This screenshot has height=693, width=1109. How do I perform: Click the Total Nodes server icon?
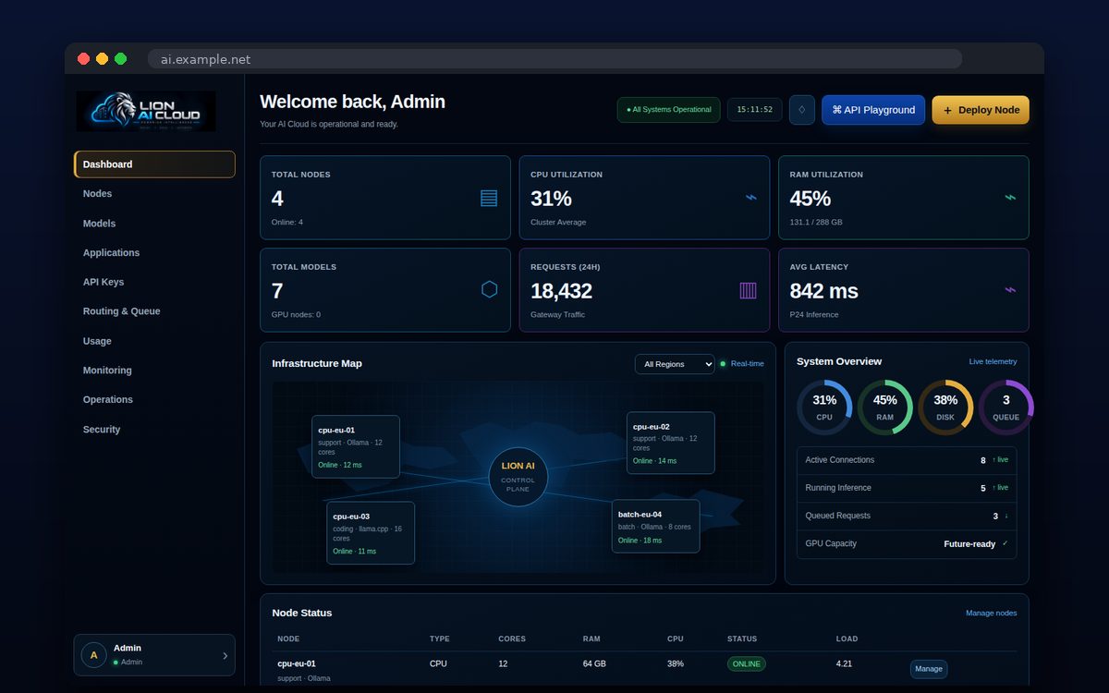489,198
